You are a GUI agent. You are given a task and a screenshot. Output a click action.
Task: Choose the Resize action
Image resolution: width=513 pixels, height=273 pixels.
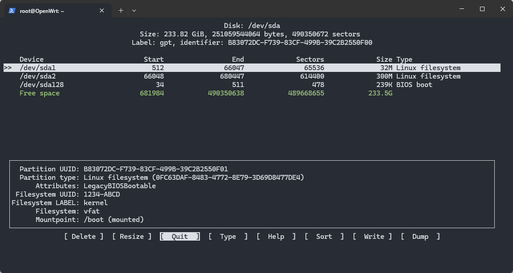(x=132, y=237)
